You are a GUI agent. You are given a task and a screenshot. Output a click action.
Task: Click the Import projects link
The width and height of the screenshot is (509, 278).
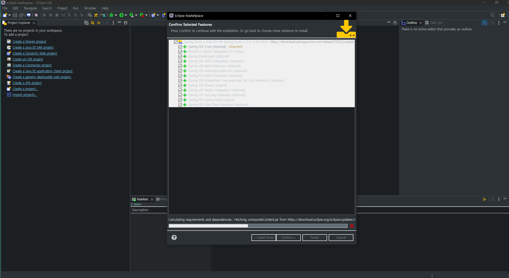click(25, 95)
